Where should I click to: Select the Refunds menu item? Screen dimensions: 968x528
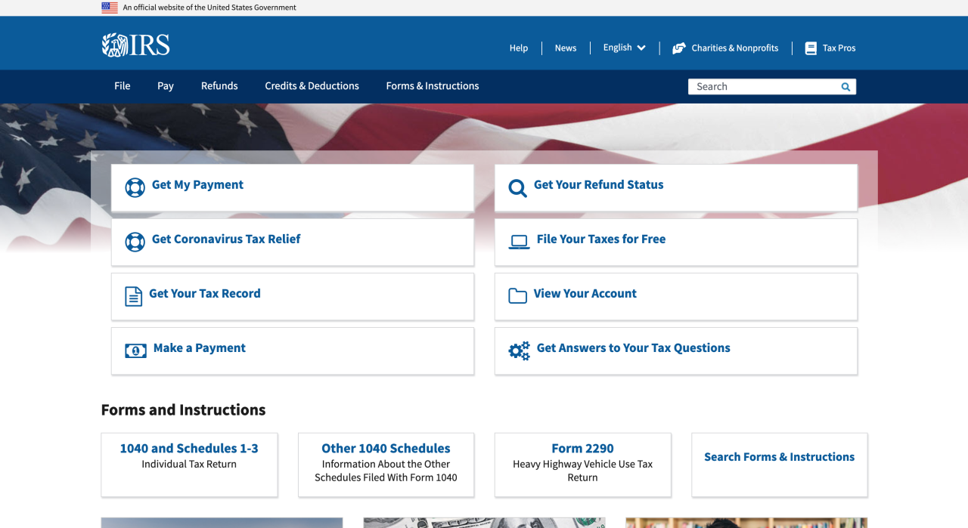click(x=219, y=86)
